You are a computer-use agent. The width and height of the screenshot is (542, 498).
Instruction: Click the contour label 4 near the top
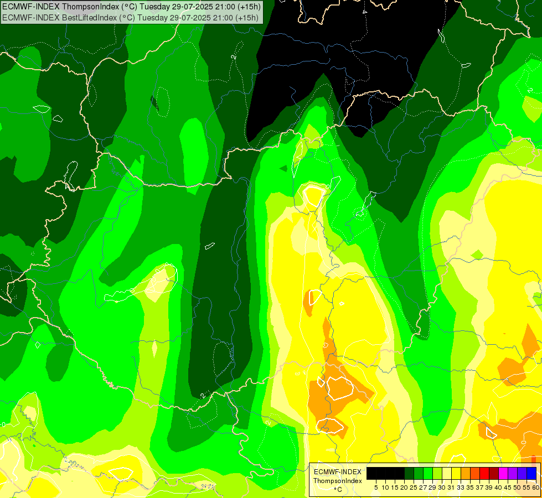[x=365, y=12]
